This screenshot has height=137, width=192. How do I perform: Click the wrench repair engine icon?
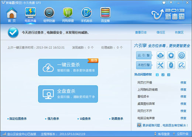(161, 65)
